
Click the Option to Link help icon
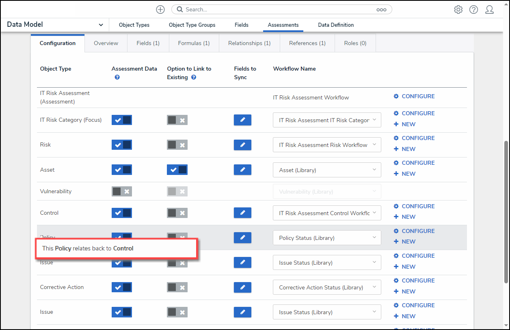[194, 77]
